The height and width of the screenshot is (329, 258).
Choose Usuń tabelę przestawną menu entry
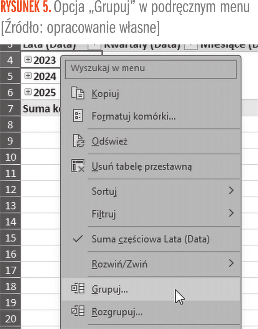click(x=141, y=167)
